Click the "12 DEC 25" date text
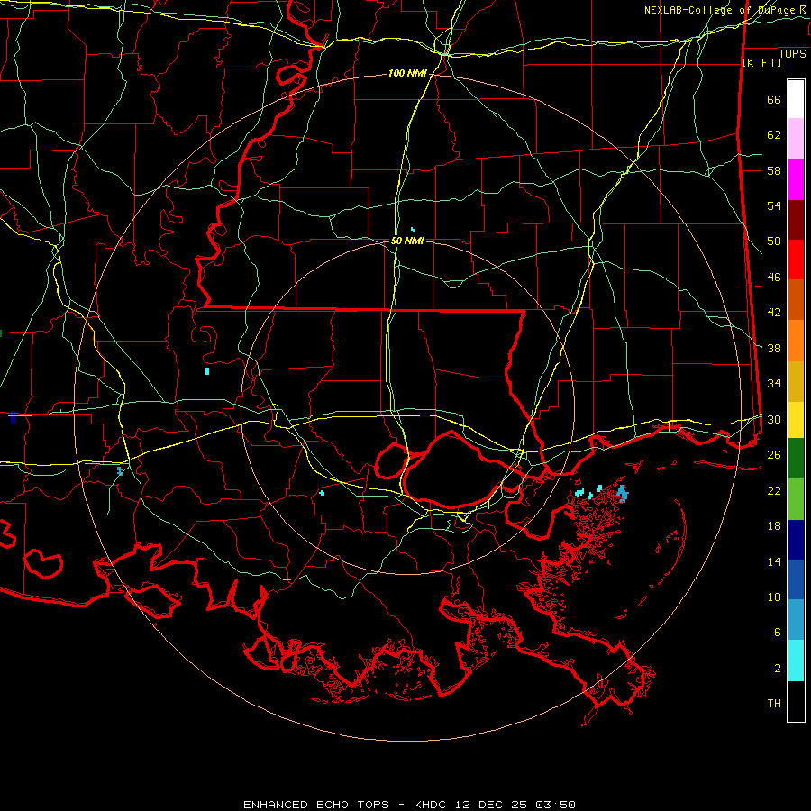This screenshot has height=811, width=811. pos(491,805)
